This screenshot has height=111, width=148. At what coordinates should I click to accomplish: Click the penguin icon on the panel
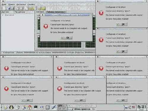click(x=12, y=107)
